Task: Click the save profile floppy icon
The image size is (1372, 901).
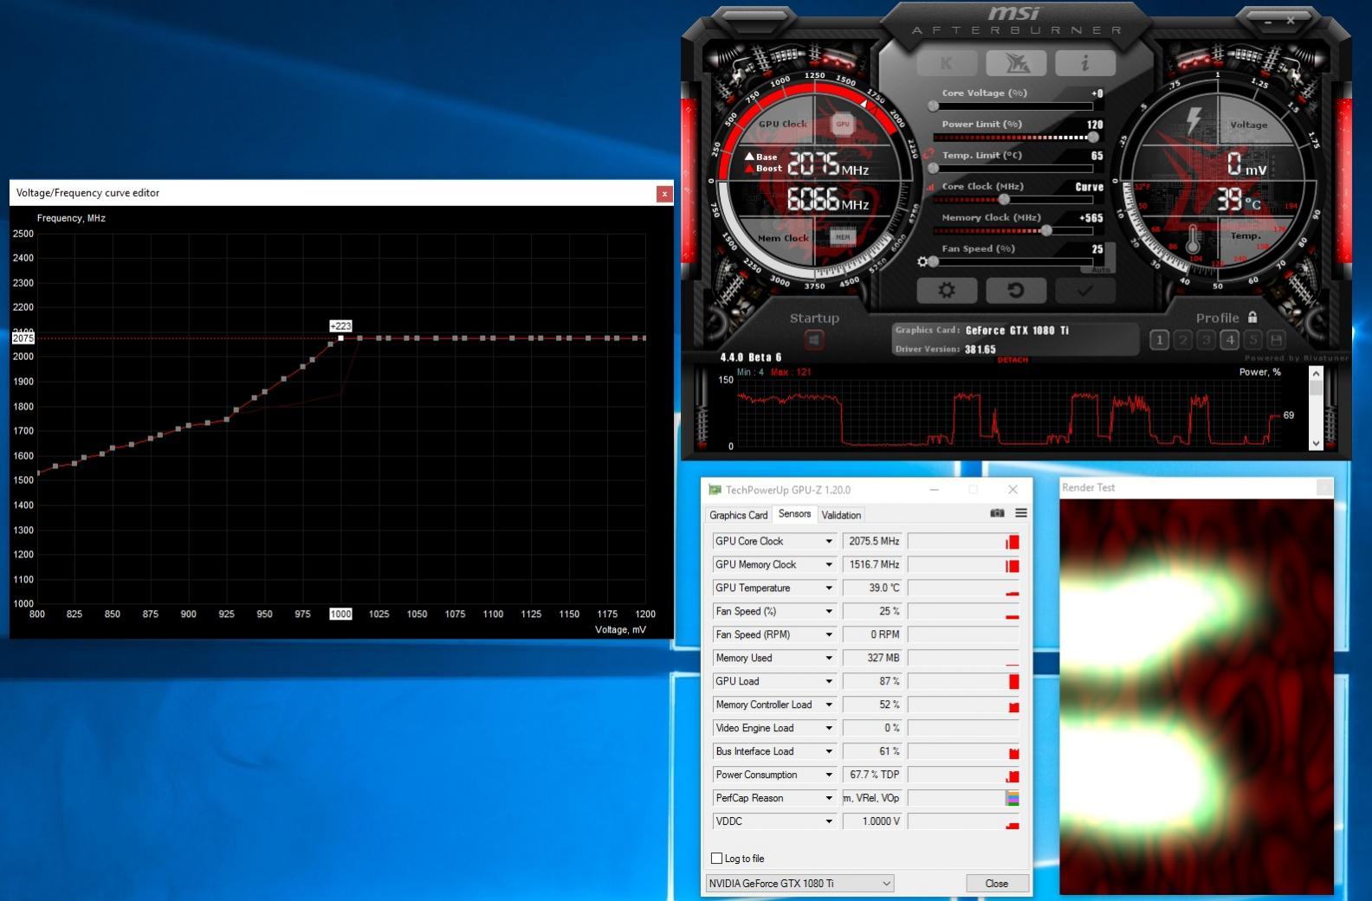Action: pos(1276,340)
